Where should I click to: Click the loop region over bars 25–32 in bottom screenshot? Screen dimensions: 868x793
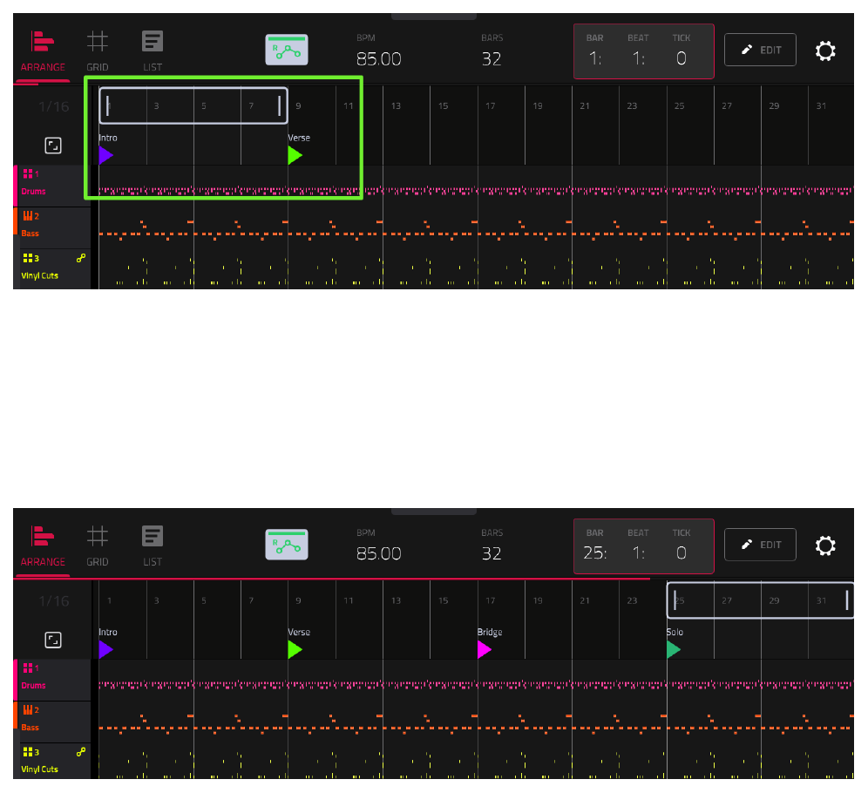pos(760,600)
